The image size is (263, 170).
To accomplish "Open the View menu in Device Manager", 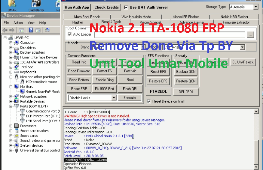I will (31, 23).
